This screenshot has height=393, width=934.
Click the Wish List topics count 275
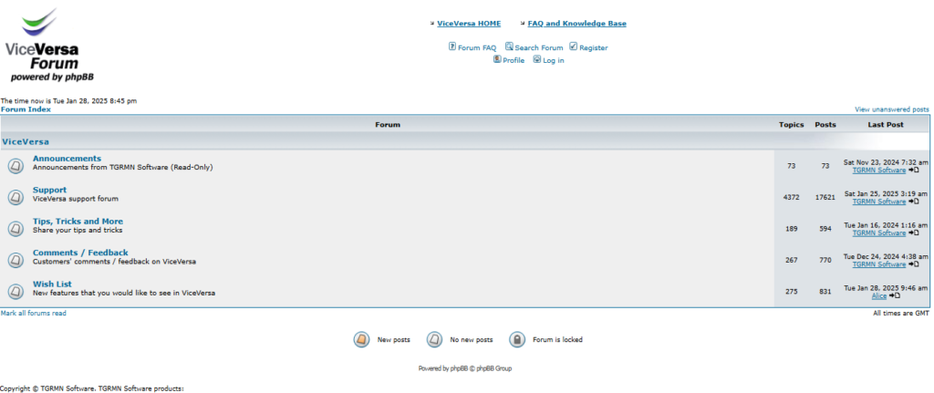pos(791,291)
